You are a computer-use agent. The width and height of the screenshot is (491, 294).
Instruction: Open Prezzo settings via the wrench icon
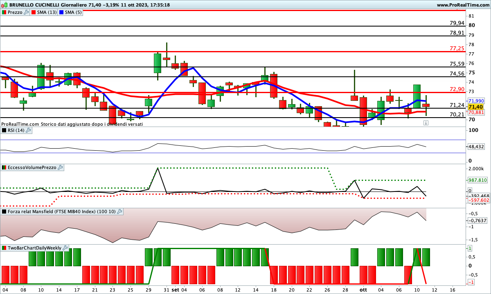click(27, 12)
